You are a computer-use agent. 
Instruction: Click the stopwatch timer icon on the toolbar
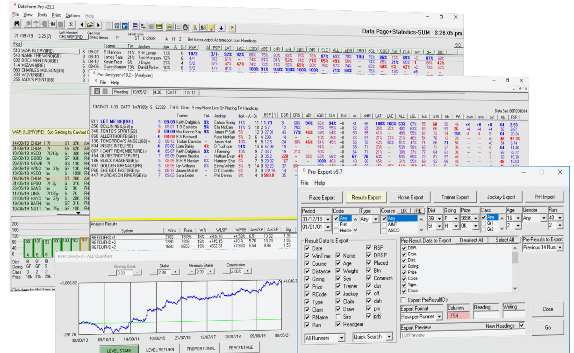pos(186,26)
